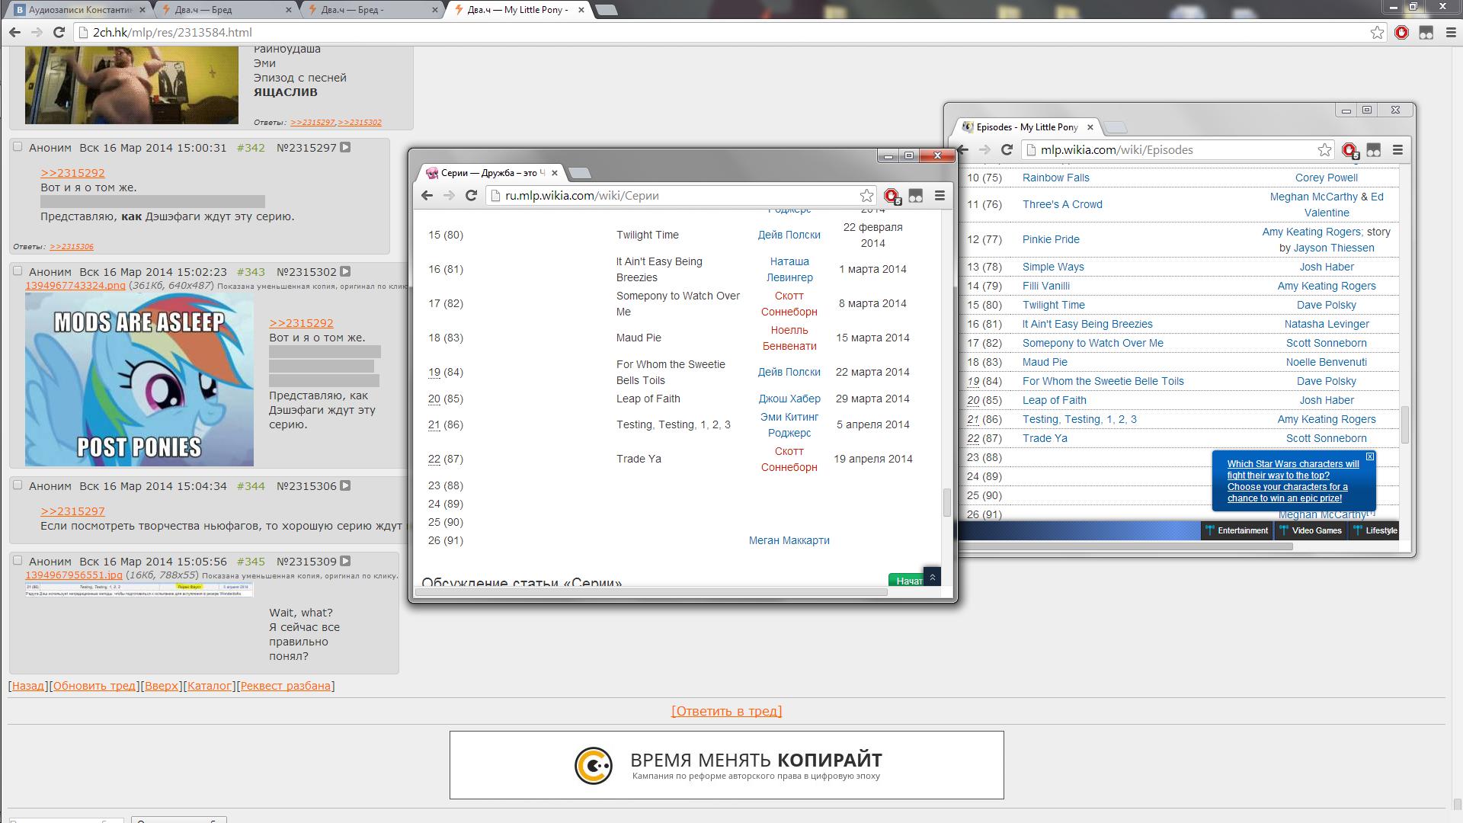The height and width of the screenshot is (823, 1463).
Task: Go back in the main 2ch browser window
Action: pos(14,32)
